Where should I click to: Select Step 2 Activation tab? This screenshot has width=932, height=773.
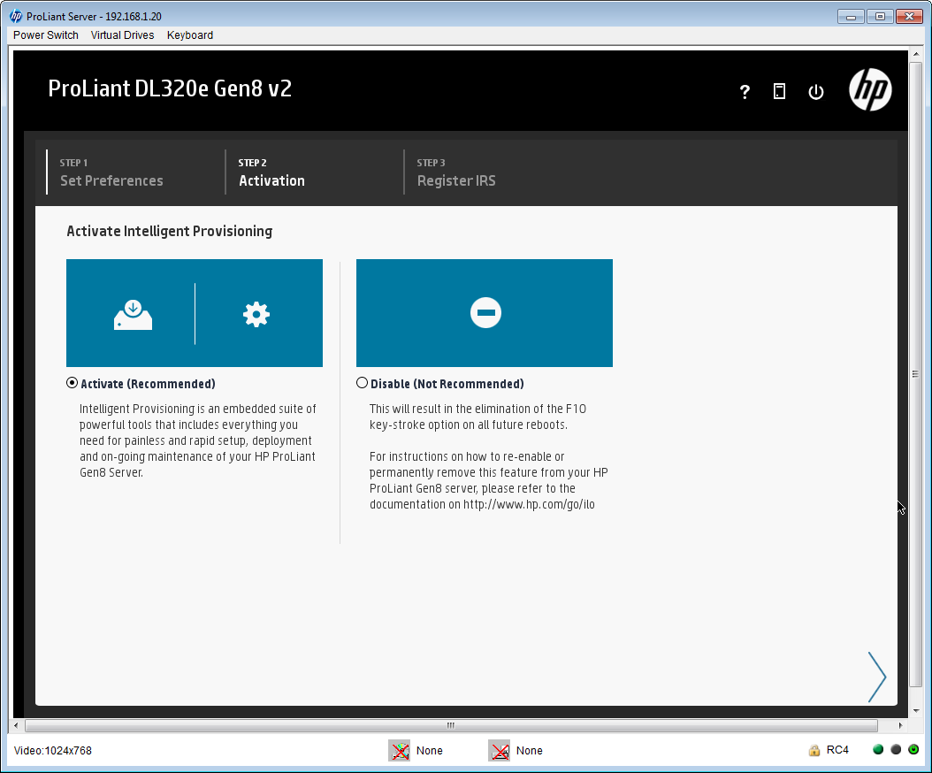(x=271, y=172)
